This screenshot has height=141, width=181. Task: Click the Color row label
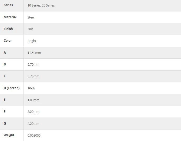pyautogui.click(x=8, y=41)
